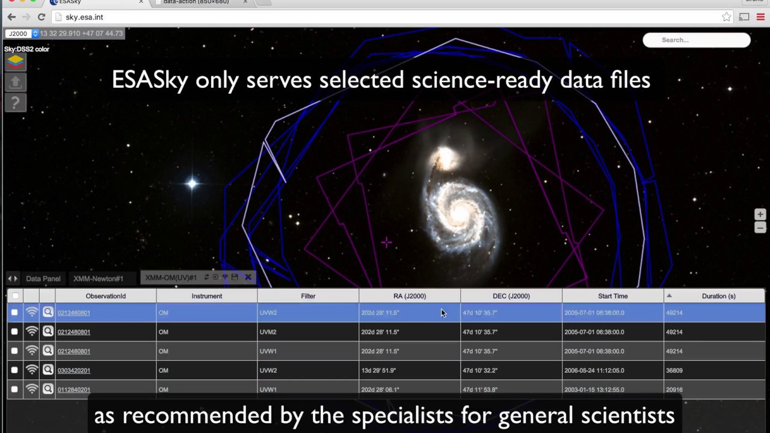Check the box for 0212480801 UVW1 row
Viewport: 770px width, 433px height.
tap(14, 351)
